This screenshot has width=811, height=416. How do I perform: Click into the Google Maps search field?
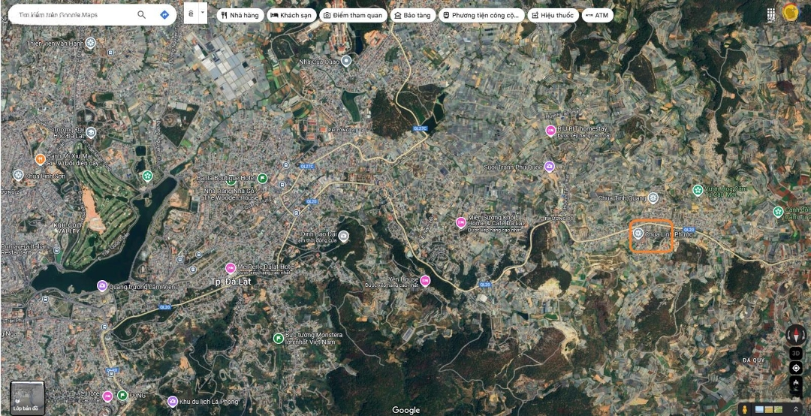click(x=71, y=15)
